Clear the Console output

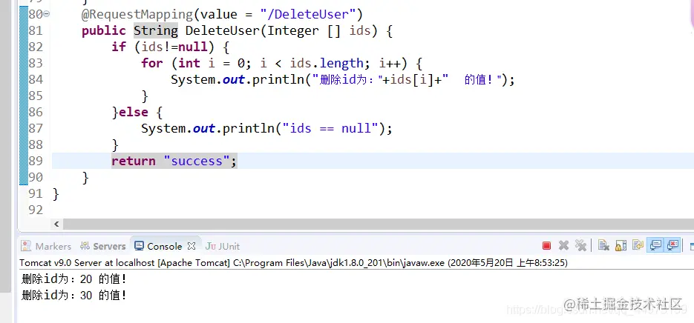pyautogui.click(x=603, y=246)
